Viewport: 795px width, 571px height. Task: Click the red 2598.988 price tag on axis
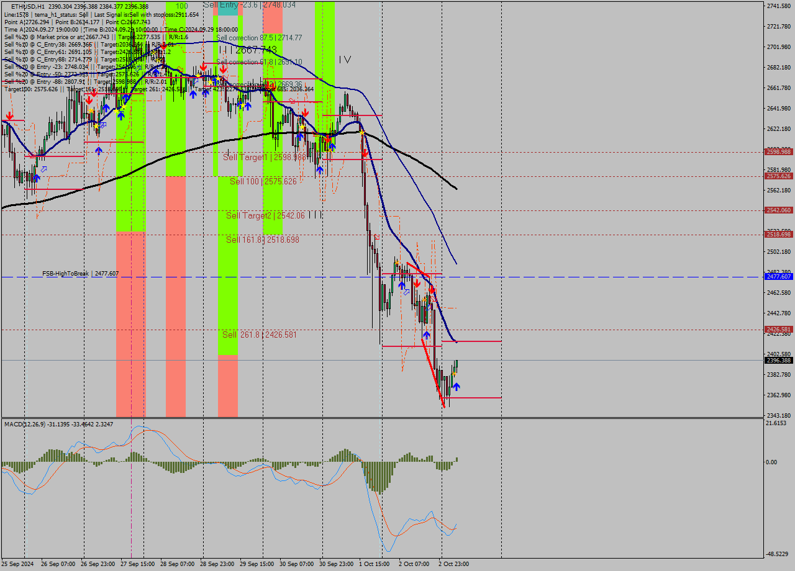779,152
